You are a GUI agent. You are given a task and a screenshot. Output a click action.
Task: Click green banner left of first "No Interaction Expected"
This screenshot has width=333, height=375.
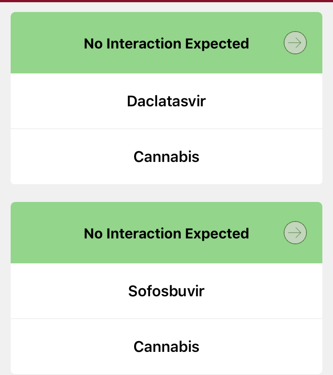click(x=44, y=44)
